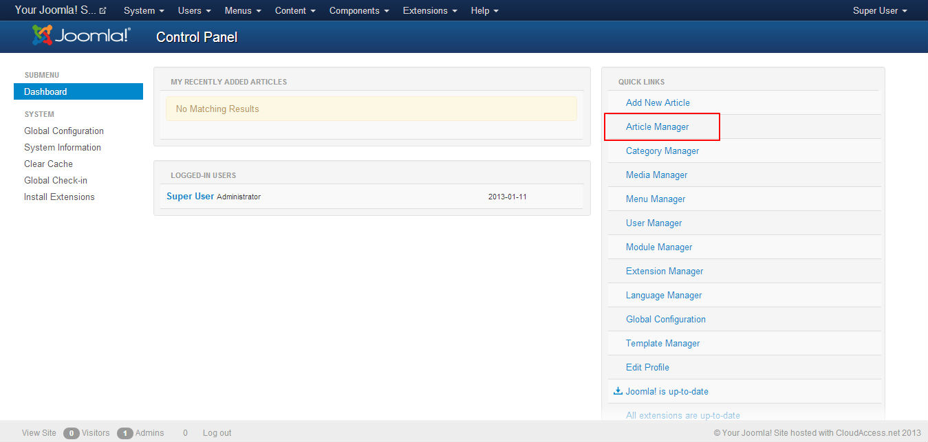Select Global Check-in in the sidebar
Image resolution: width=928 pixels, height=442 pixels.
pyautogui.click(x=56, y=180)
